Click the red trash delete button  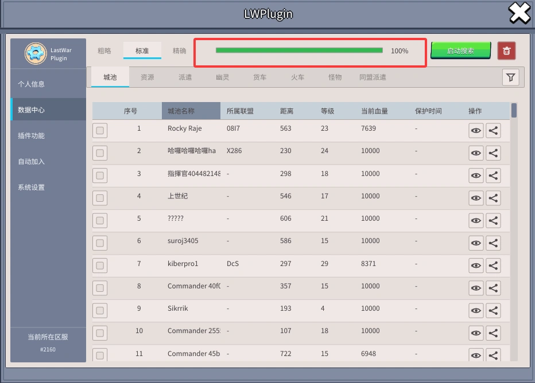pyautogui.click(x=506, y=51)
